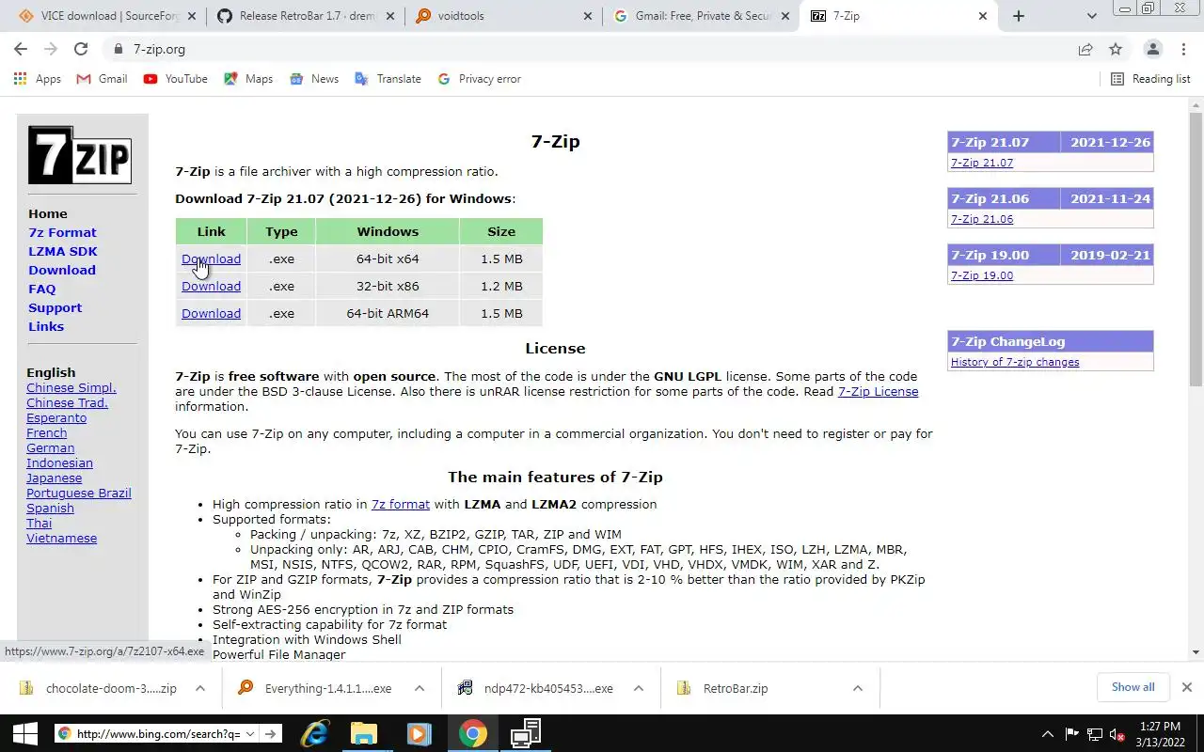The image size is (1204, 752).
Task: Switch site language to German
Action: [51, 447]
